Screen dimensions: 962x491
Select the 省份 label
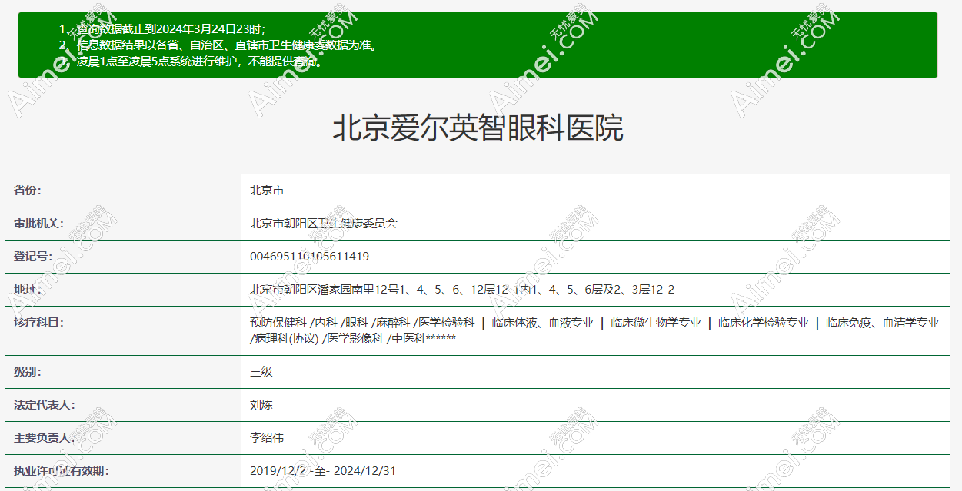point(28,191)
